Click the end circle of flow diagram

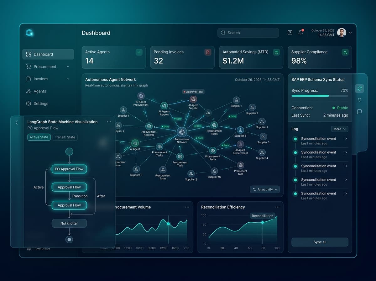click(69, 240)
